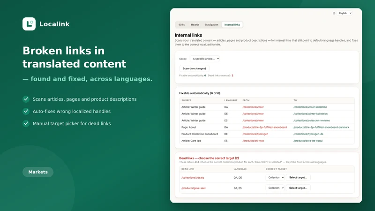Click the globe language icon
This screenshot has height=211, width=375.
(334, 13)
